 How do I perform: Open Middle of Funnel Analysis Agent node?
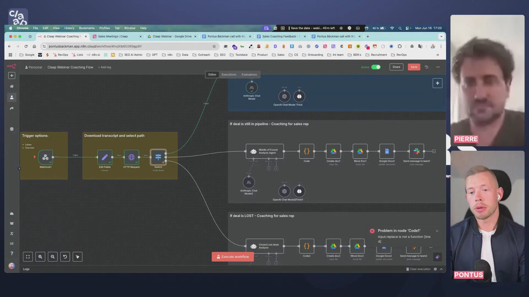pyautogui.click(x=265, y=151)
